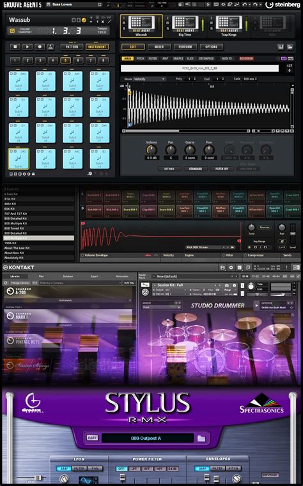Open Kontakt settings gear icon
Viewport: 303px width, 486px height.
click(231, 267)
